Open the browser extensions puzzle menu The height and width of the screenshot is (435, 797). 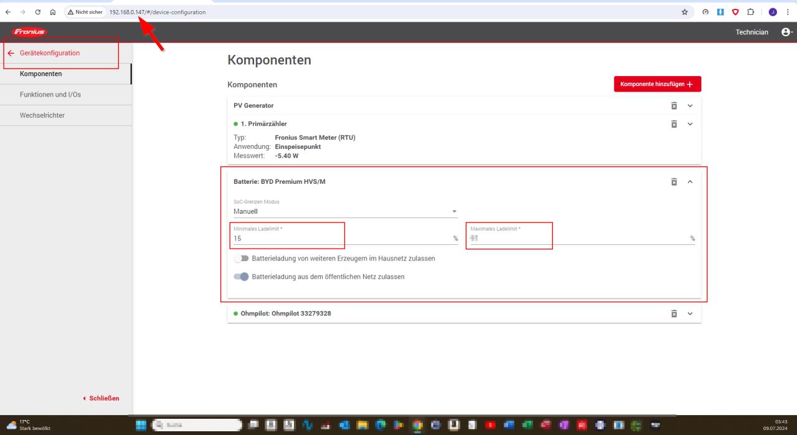tap(752, 11)
